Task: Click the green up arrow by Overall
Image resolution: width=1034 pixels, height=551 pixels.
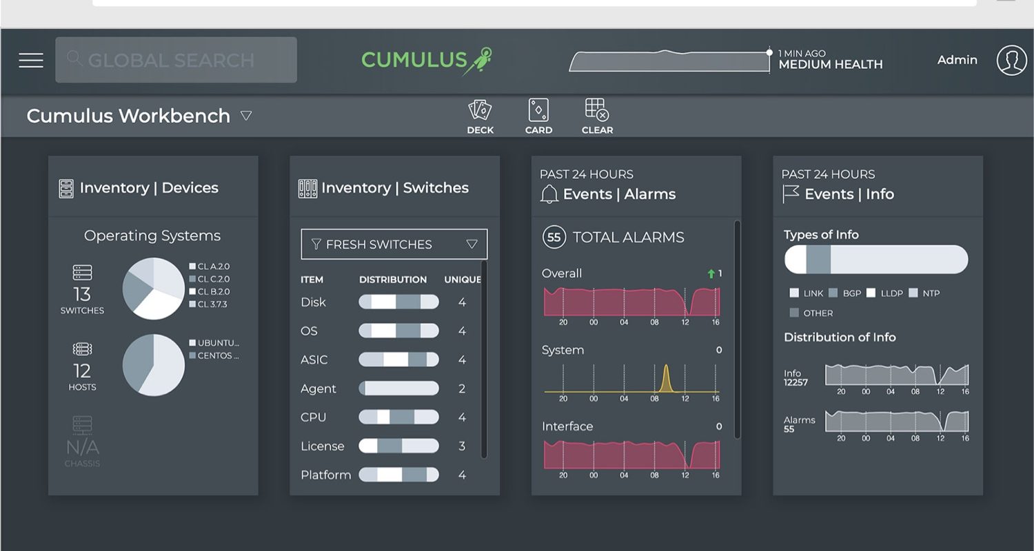Action: click(711, 273)
